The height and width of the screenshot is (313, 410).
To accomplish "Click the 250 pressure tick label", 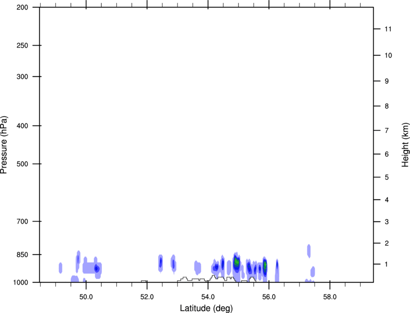I will (x=22, y=45).
